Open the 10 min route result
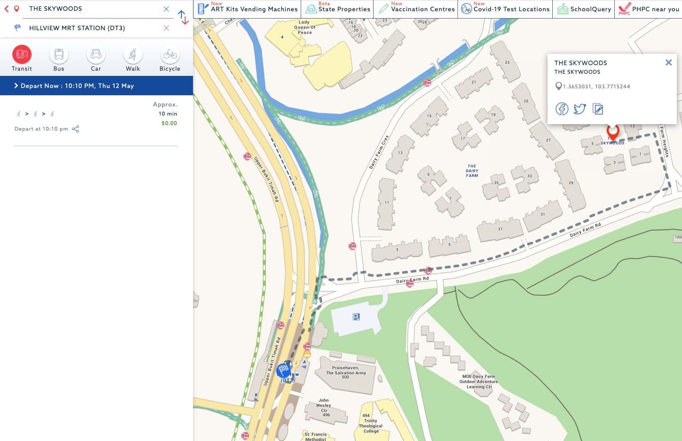Image resolution: width=682 pixels, height=441 pixels. [x=96, y=116]
